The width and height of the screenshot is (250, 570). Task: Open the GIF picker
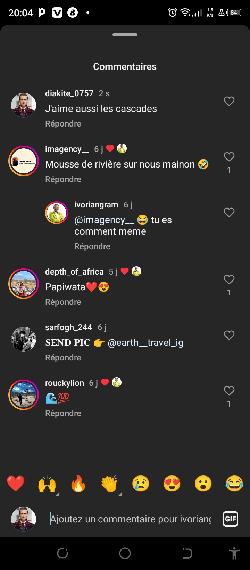[231, 519]
